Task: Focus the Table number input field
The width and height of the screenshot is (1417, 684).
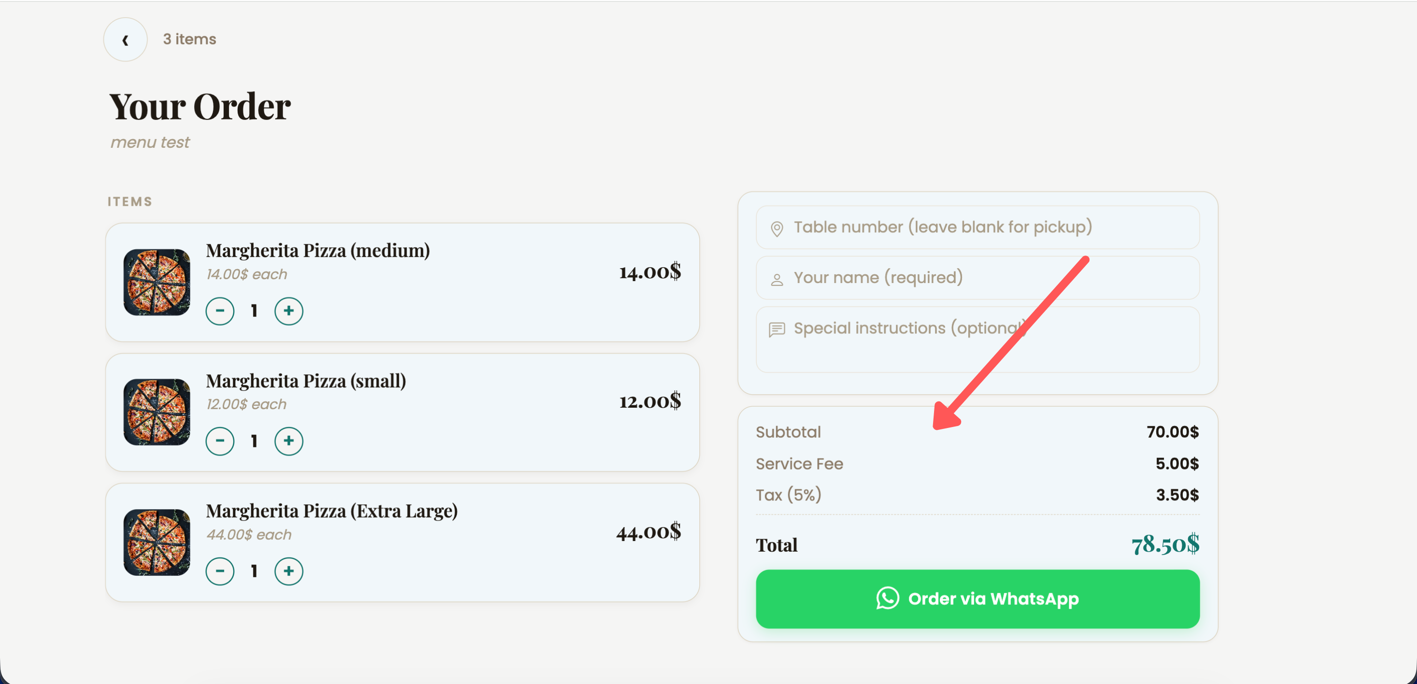Action: tap(978, 227)
